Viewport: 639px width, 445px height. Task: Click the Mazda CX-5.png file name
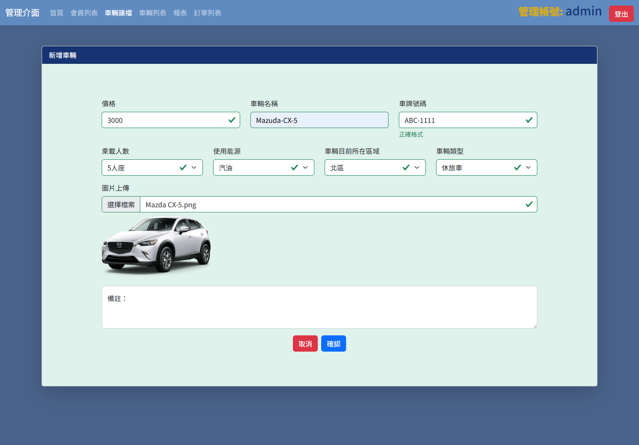click(x=171, y=205)
